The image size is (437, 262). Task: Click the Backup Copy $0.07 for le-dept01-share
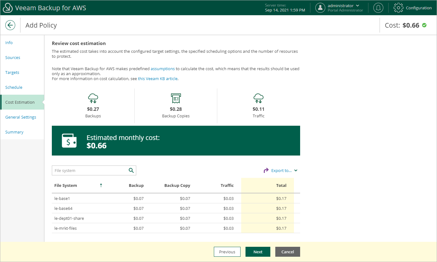pos(185,218)
